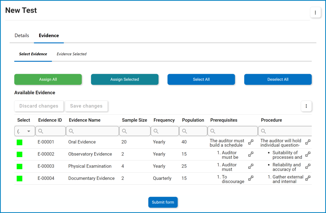The image size is (326, 213).
Task: Open the Evidence Selected sub-tab
Action: (71, 54)
